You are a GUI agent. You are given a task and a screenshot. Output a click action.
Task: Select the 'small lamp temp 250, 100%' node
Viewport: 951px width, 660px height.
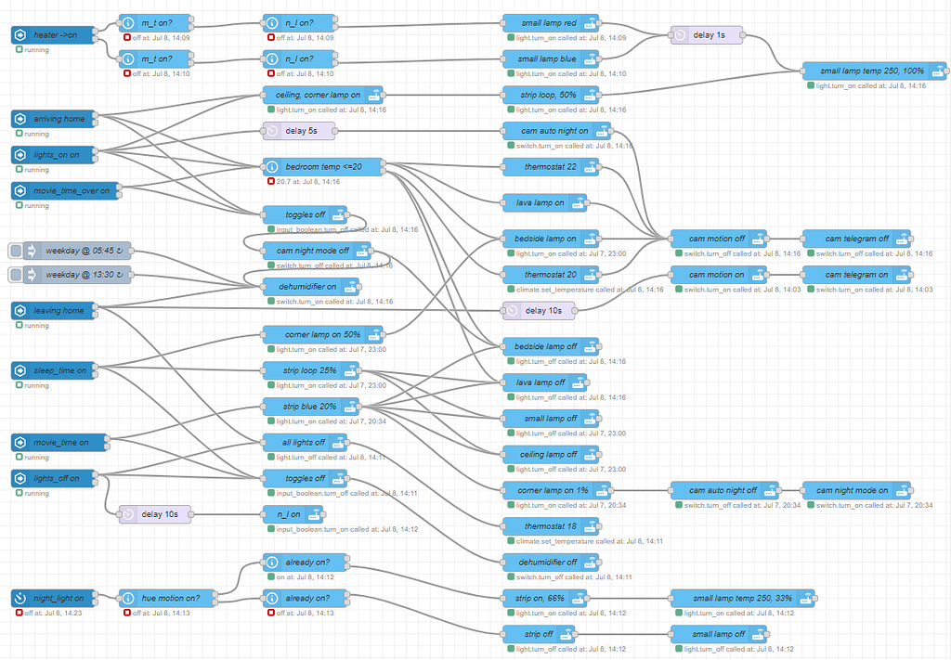pos(873,70)
